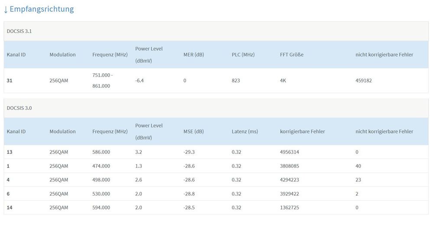Select the DOCSIS 3.1 section title
The height and width of the screenshot is (226, 433).
click(x=20, y=31)
